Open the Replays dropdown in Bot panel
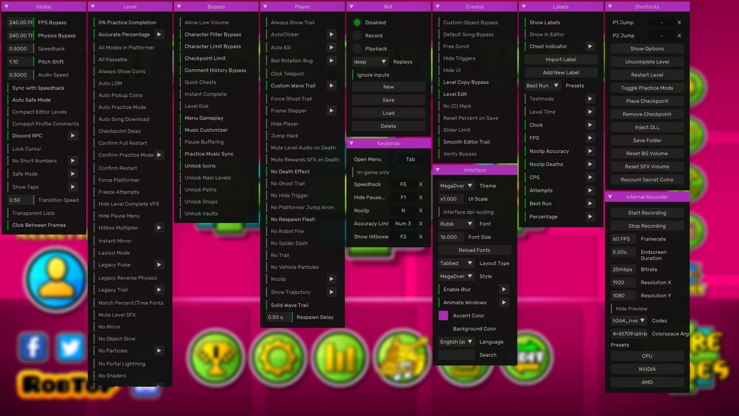Image resolution: width=739 pixels, height=416 pixels. tap(369, 62)
